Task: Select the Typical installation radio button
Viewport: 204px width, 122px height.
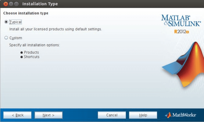Action: click(6, 22)
